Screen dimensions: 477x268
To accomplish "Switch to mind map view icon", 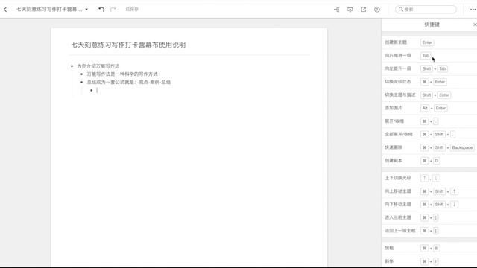I will 336,10.
